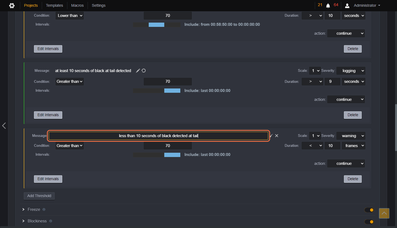
Task: Click Edit Intervals in the logging threshold
Action: tap(48, 115)
